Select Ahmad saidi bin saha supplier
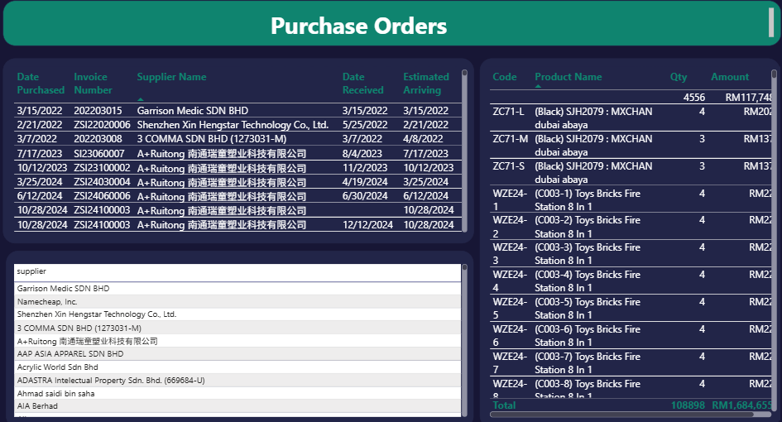Image resolution: width=782 pixels, height=422 pixels. tap(237, 393)
